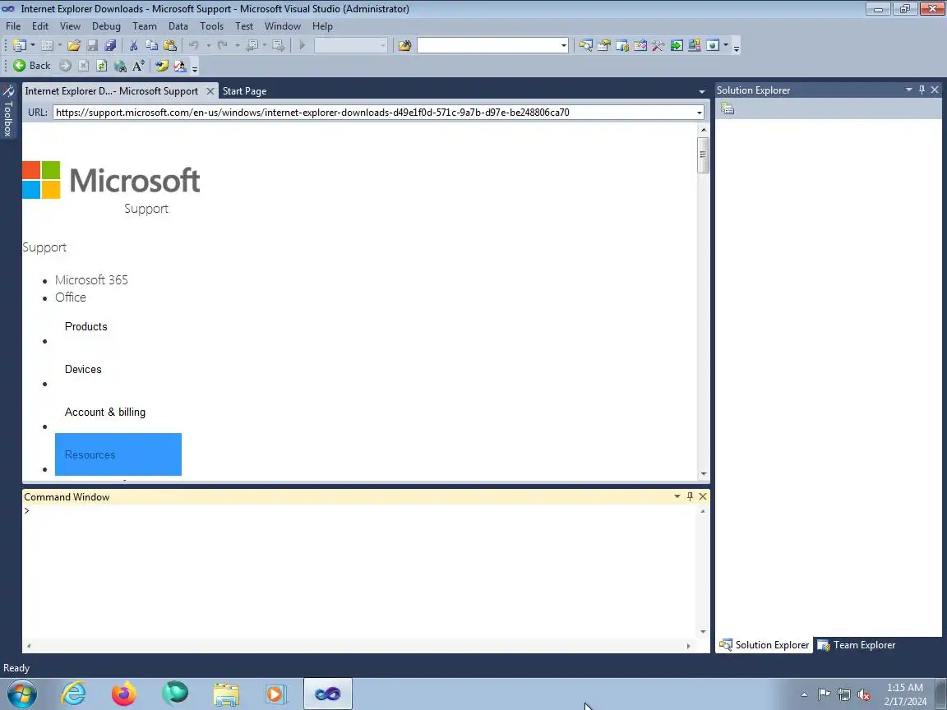The height and width of the screenshot is (710, 947).
Task: Click the Start Page green arrow icon
Action: point(677,45)
